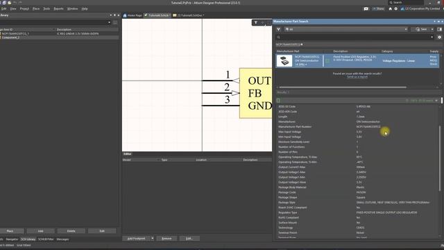Viewport: 444px width, 250px height.
Task: Sort by the Category column header
Action: (387, 51)
